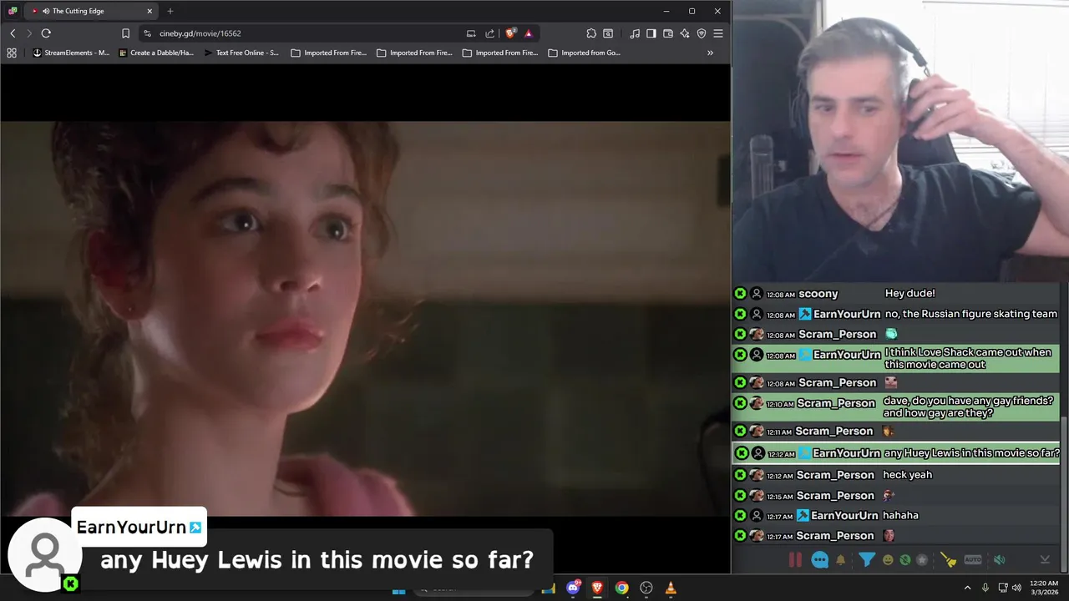This screenshot has width=1069, height=601.
Task: Open site settings icon beside the URL
Action: [x=147, y=33]
